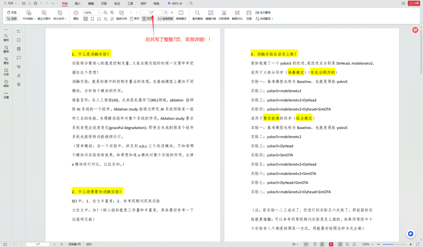The image size is (423, 247).
Task: Switch to the 工具 tab
Action: click(x=130, y=4)
